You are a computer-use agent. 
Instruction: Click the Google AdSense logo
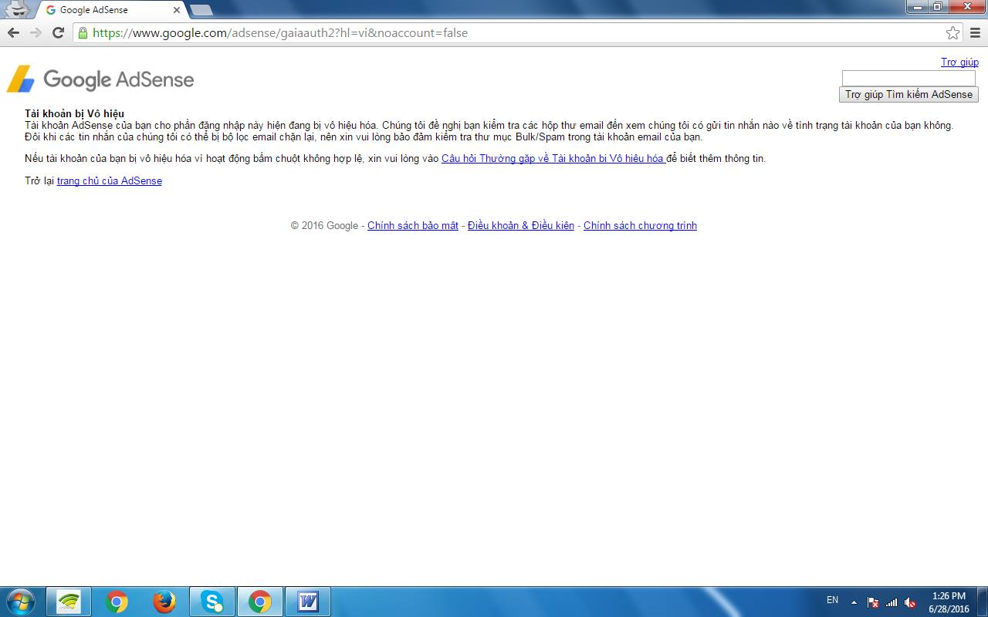[100, 79]
